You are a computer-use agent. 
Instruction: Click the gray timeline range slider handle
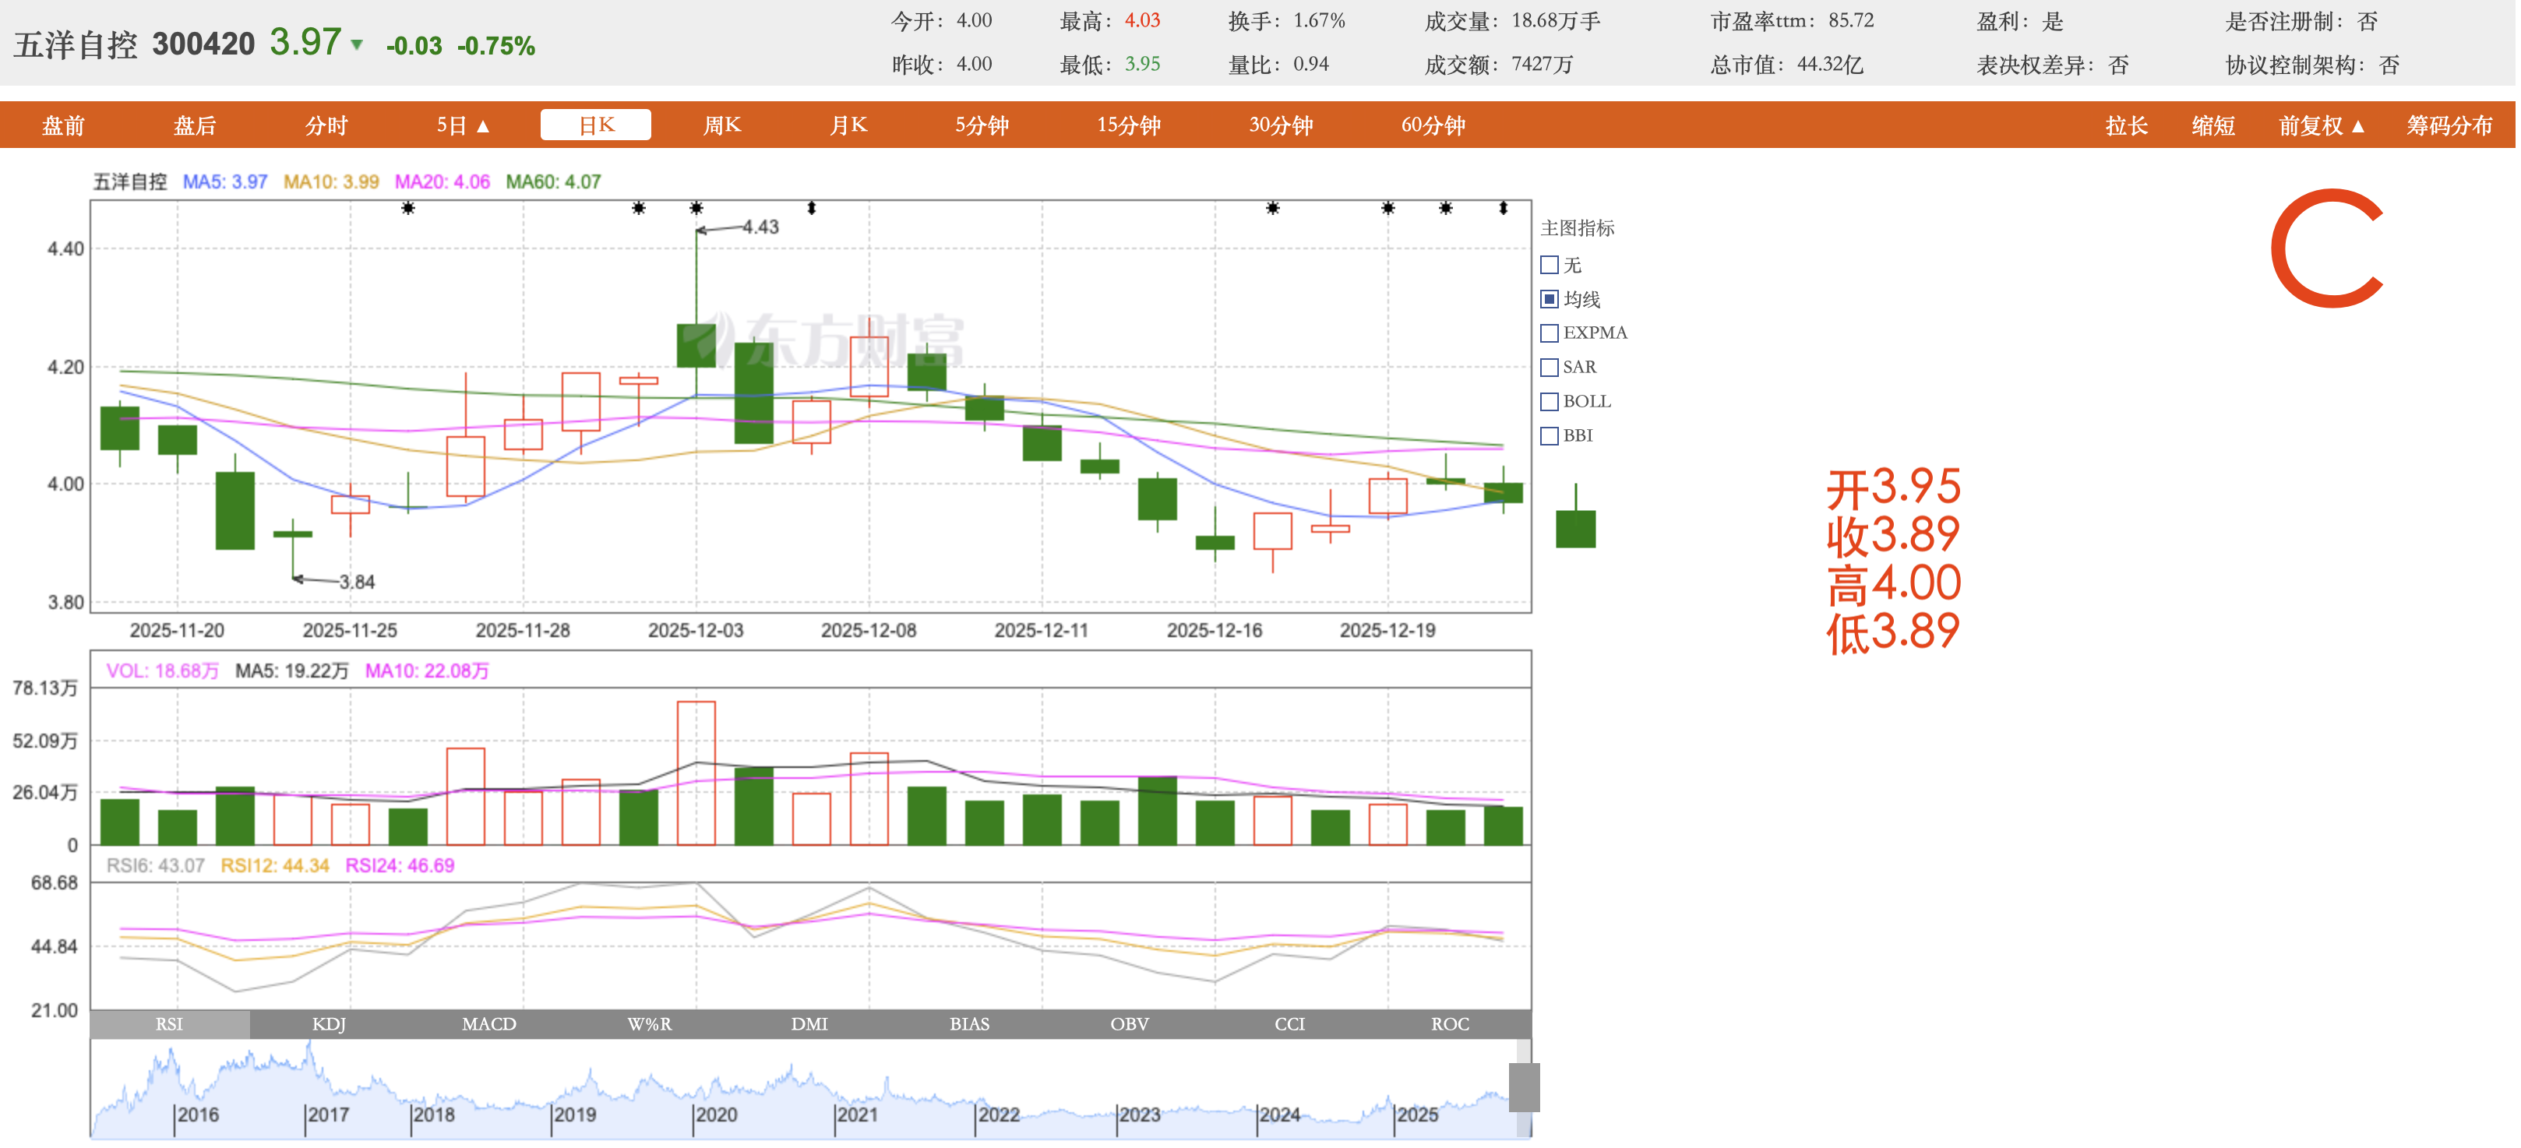click(x=1524, y=1086)
